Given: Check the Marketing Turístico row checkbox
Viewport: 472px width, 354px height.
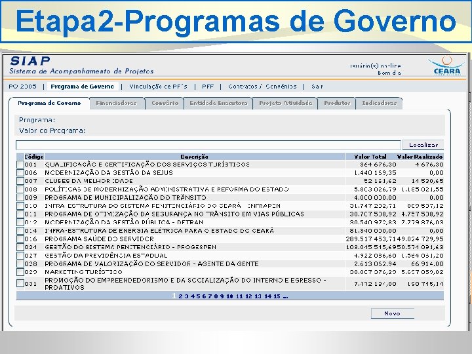Looking at the screenshot, I should pyautogui.click(x=20, y=272).
